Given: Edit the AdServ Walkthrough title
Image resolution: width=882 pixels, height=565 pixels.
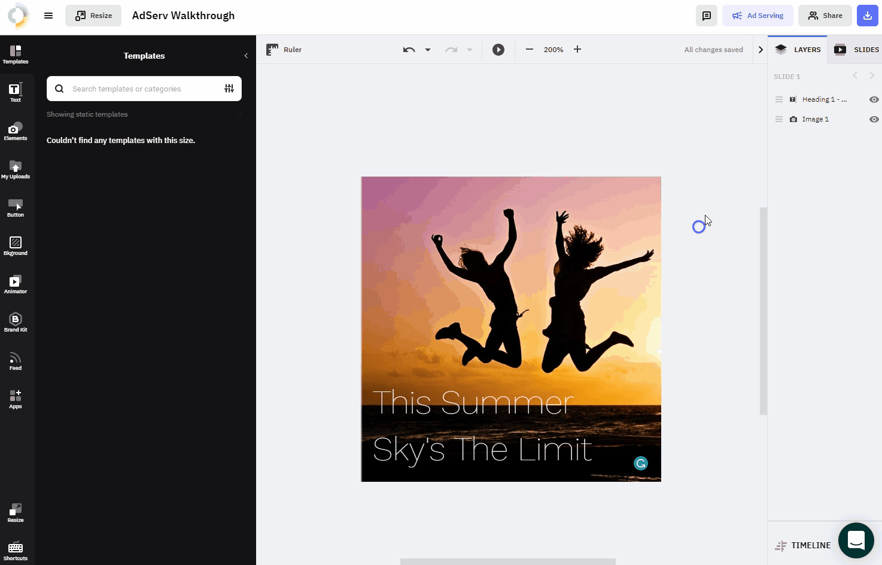Looking at the screenshot, I should [183, 16].
